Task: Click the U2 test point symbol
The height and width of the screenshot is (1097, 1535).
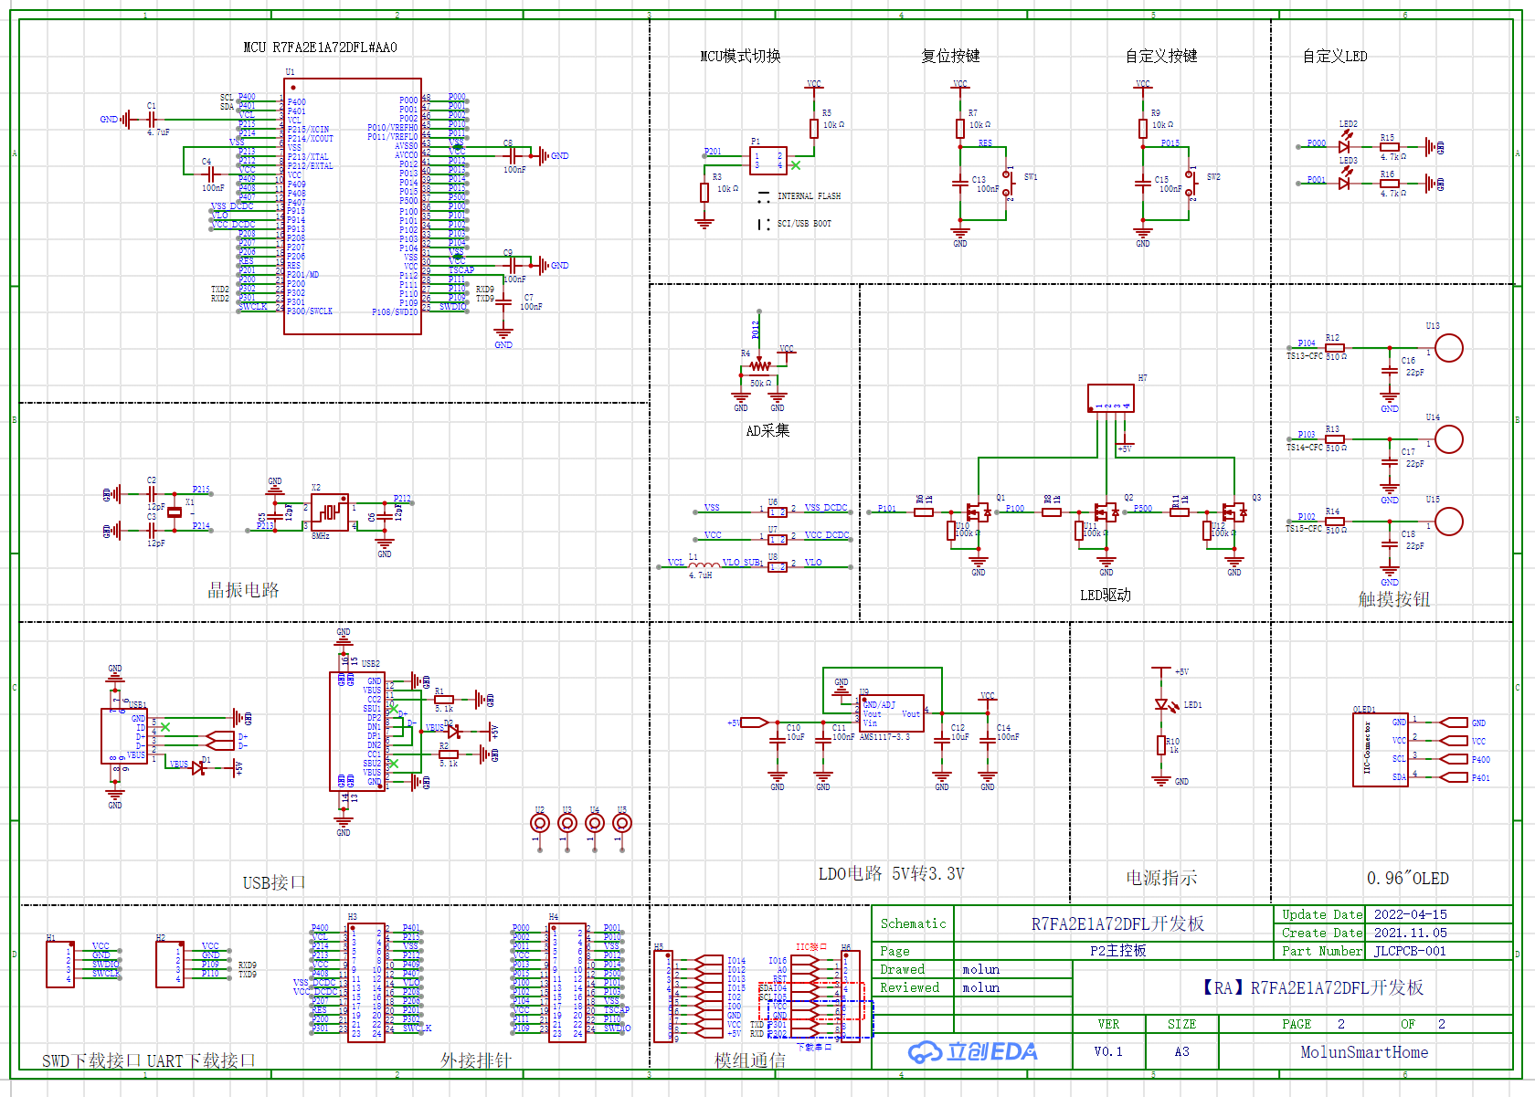Action: point(540,824)
